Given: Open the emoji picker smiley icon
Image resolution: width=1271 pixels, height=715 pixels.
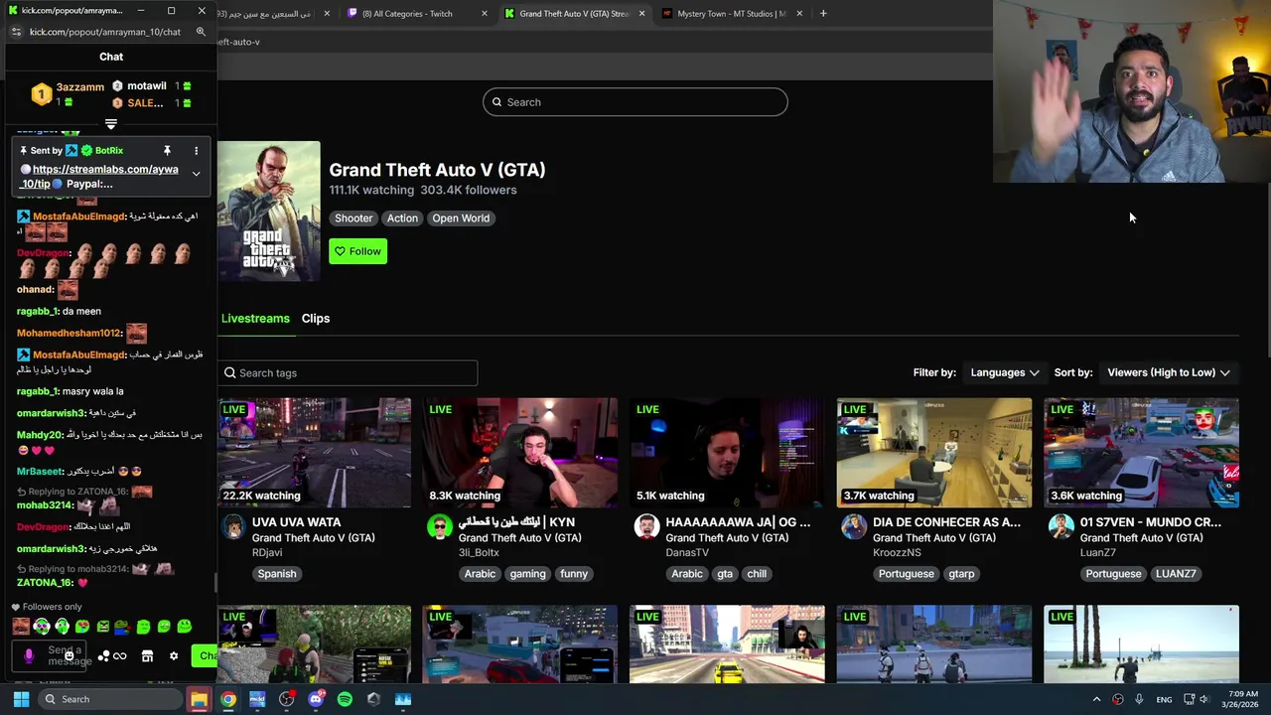Looking at the screenshot, I should click(69, 655).
